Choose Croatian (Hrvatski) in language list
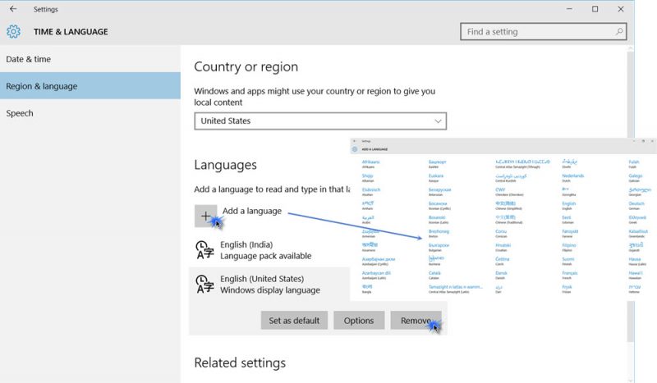 [x=503, y=247]
